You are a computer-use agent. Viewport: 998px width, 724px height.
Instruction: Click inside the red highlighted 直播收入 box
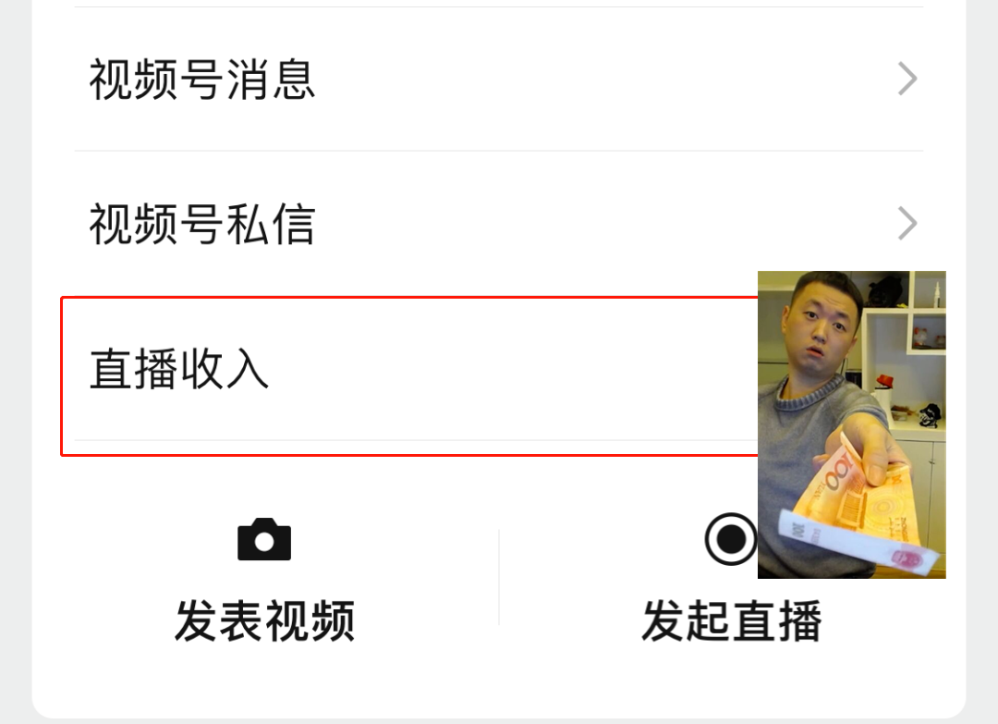pos(409,376)
